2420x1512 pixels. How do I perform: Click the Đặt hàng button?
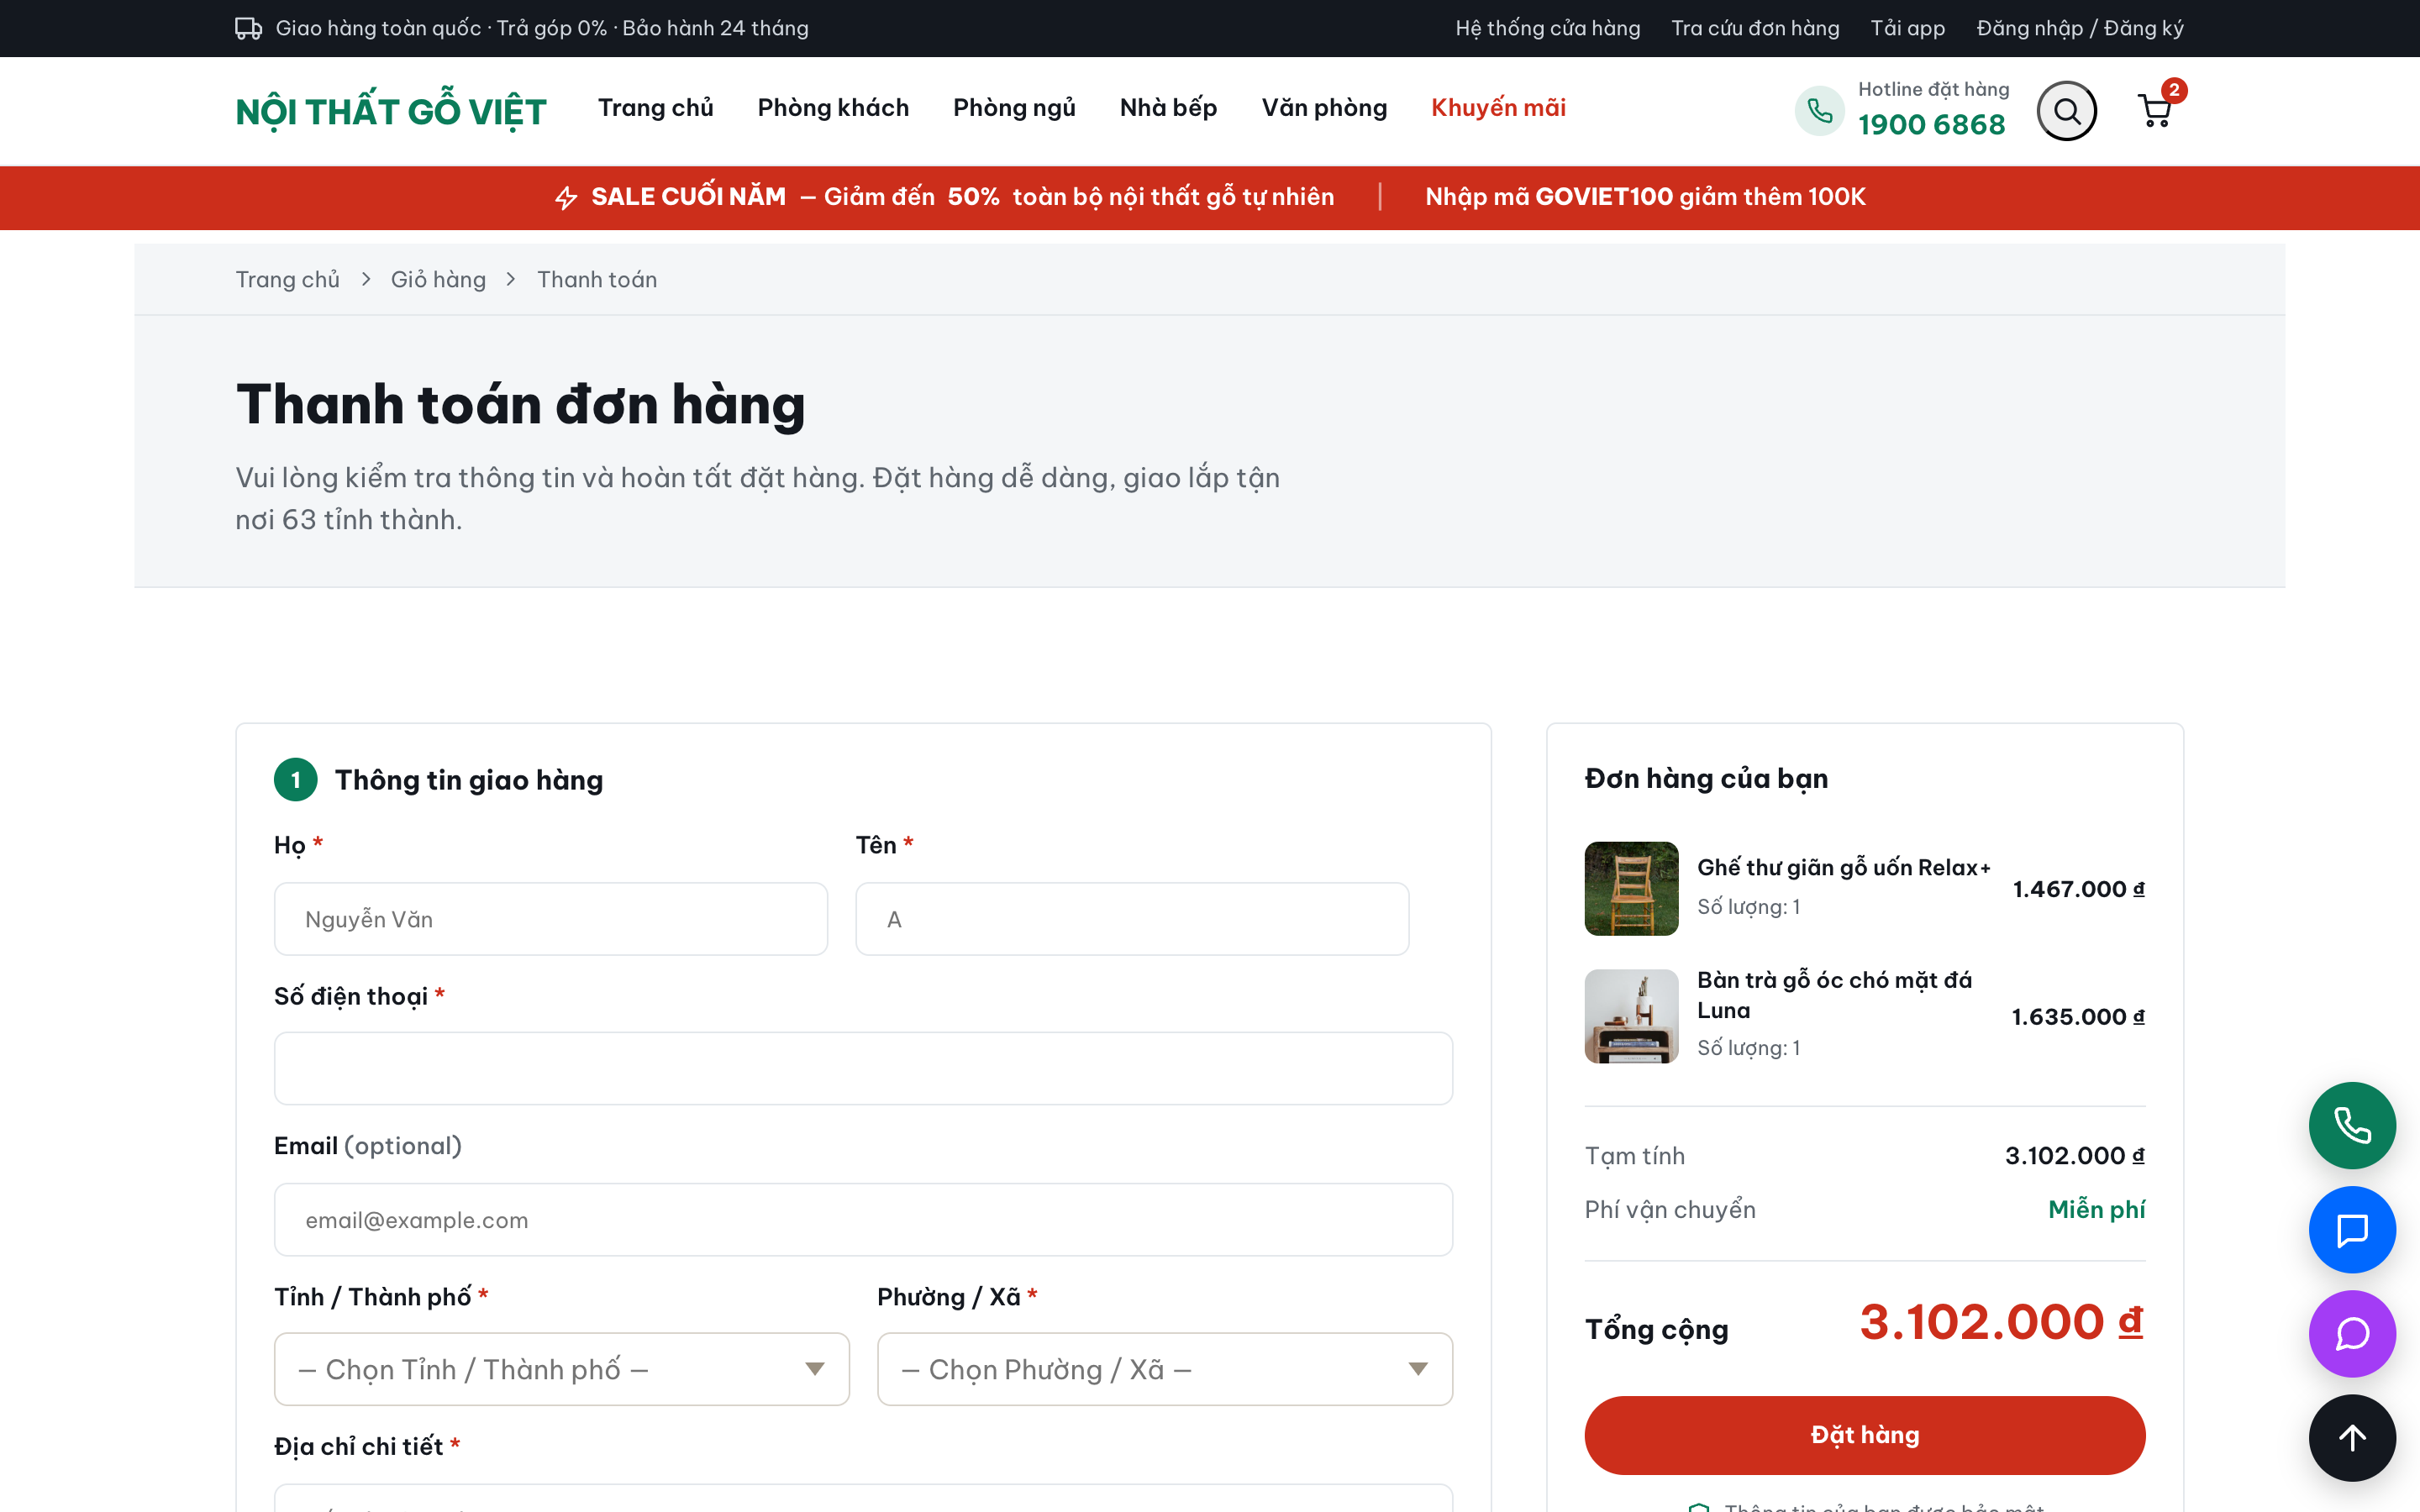(x=1864, y=1435)
